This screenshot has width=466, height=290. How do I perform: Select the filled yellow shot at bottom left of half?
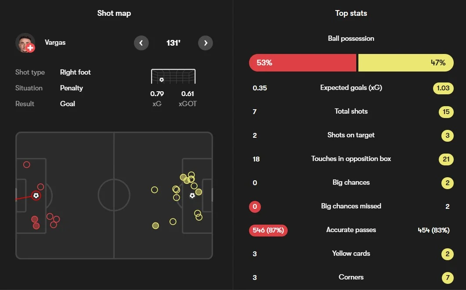point(155,226)
